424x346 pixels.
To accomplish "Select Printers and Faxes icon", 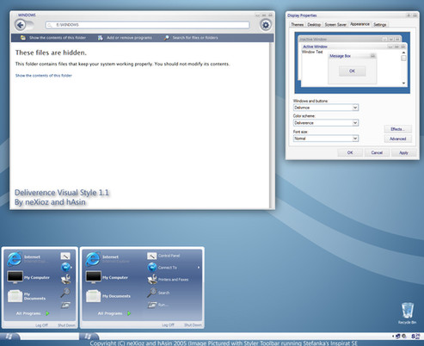I will pos(152,279).
